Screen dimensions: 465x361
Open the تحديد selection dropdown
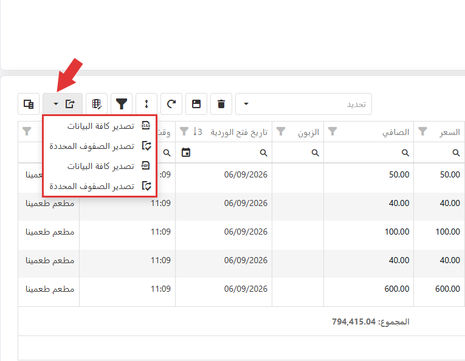click(x=304, y=104)
